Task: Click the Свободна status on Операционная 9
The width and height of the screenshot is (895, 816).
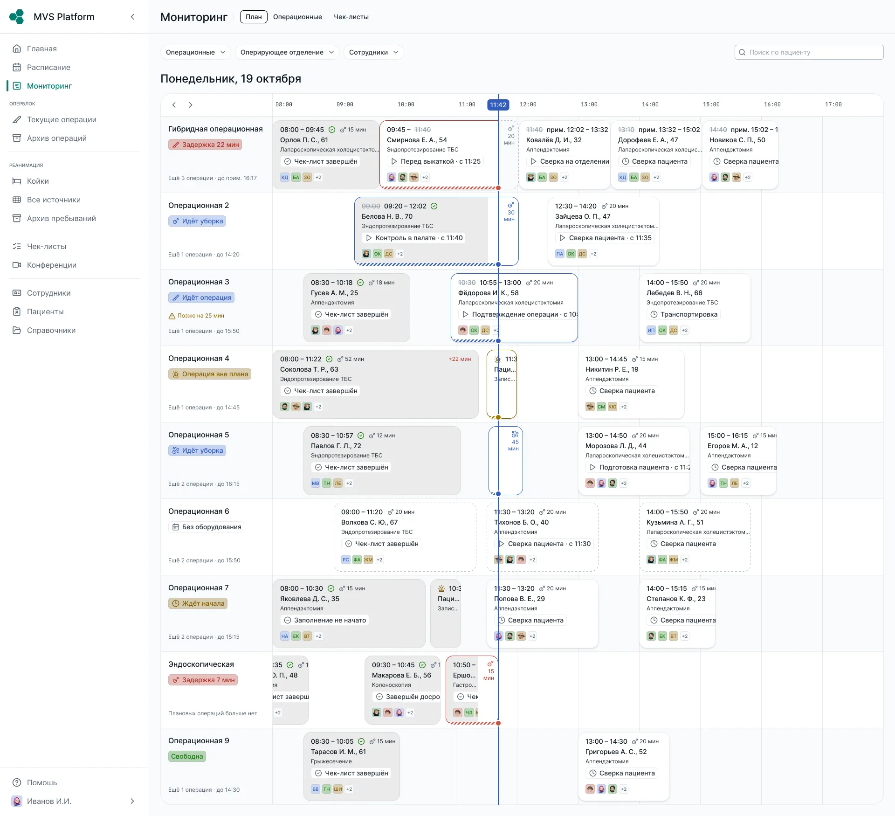Action: click(187, 756)
